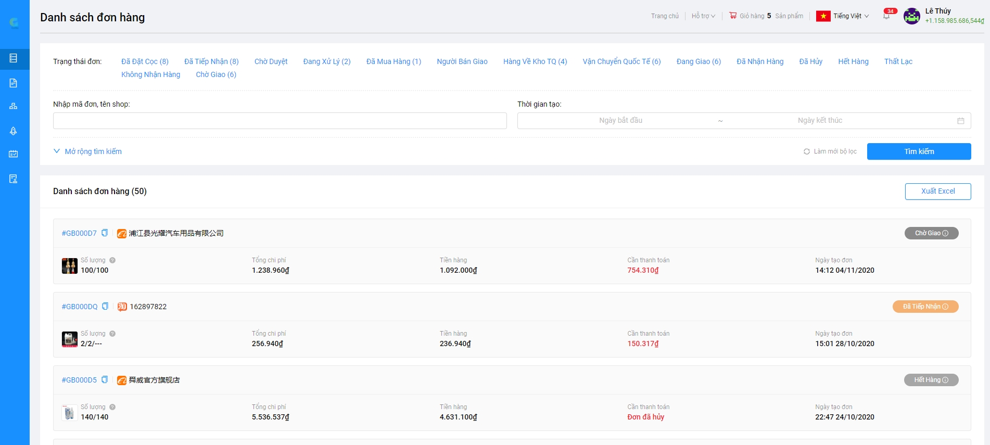The height and width of the screenshot is (445, 990).
Task: Click the rocket icon in sidebar
Action: click(x=14, y=131)
